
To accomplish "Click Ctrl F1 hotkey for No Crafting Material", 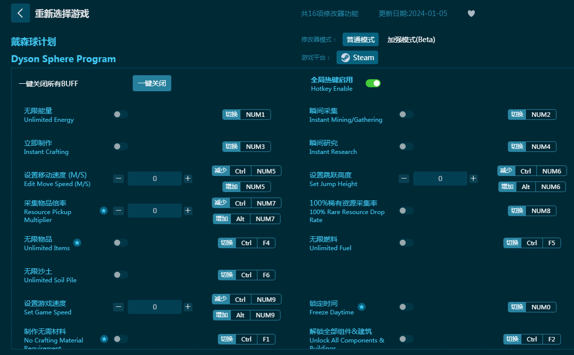I will [246, 339].
